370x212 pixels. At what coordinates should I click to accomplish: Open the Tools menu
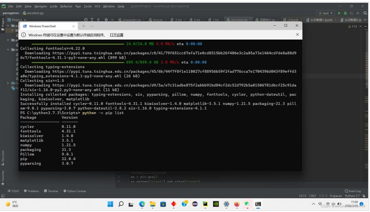pos(87,6)
